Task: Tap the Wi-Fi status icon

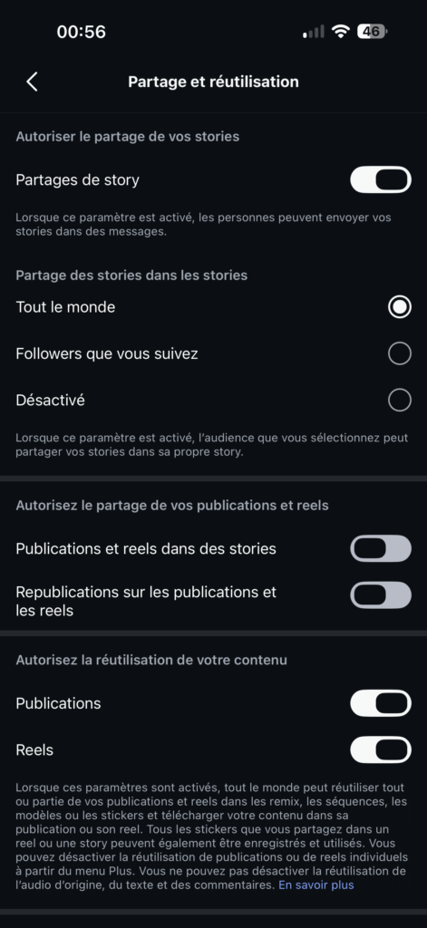Action: point(341,31)
